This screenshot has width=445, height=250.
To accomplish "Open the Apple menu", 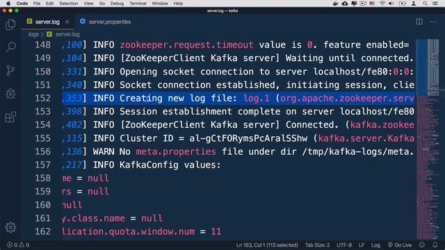I will coord(8,3).
